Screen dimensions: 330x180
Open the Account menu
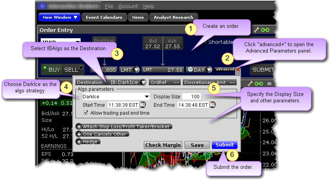pos(128,6)
